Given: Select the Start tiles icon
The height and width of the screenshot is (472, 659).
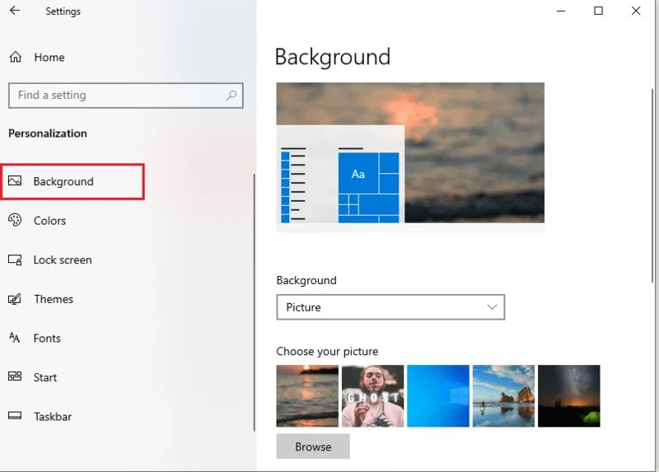Looking at the screenshot, I should 15,376.
